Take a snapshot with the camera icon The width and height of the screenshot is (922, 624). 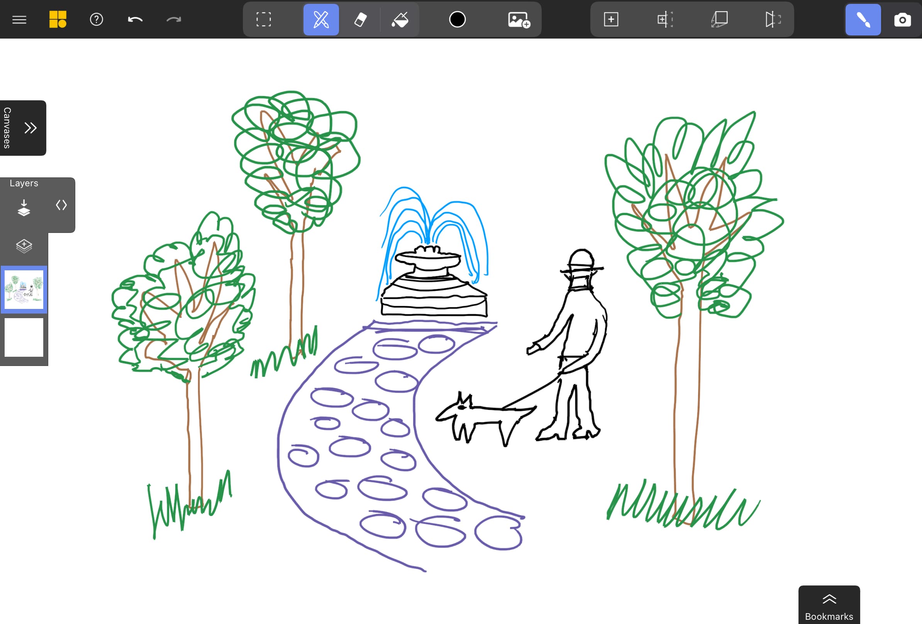click(902, 19)
